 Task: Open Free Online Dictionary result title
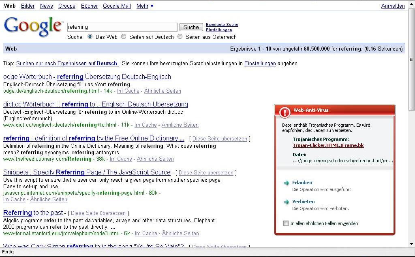94,138
